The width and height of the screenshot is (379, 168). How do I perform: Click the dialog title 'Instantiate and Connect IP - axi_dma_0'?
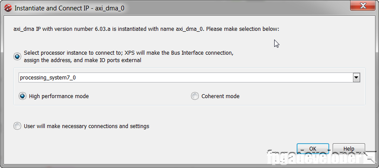[x=69, y=8]
